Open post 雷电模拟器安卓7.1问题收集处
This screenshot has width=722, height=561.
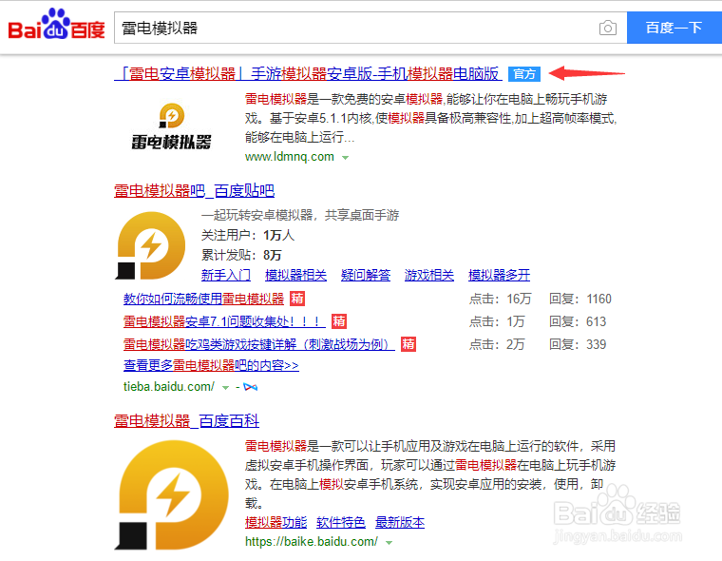224,321
